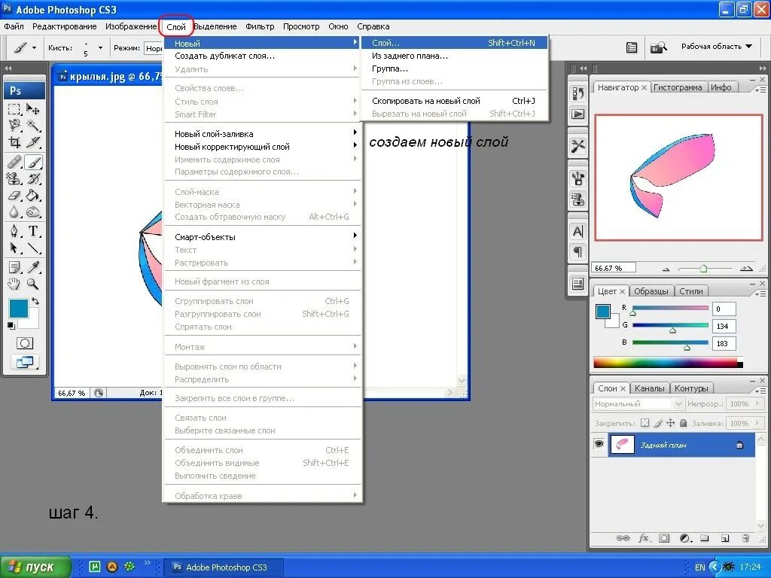Screen dimensions: 771x578
Task: Open the Brush preset picker dropdown
Action: coord(100,47)
